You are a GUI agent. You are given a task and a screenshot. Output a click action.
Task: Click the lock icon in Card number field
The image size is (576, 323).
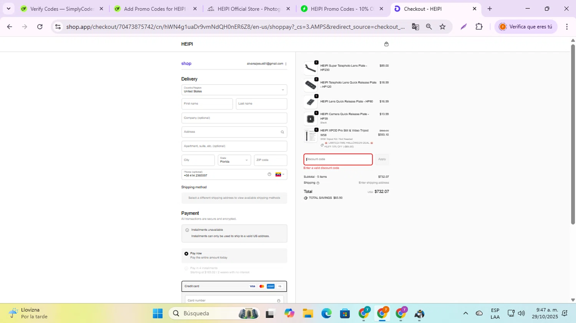279,300
